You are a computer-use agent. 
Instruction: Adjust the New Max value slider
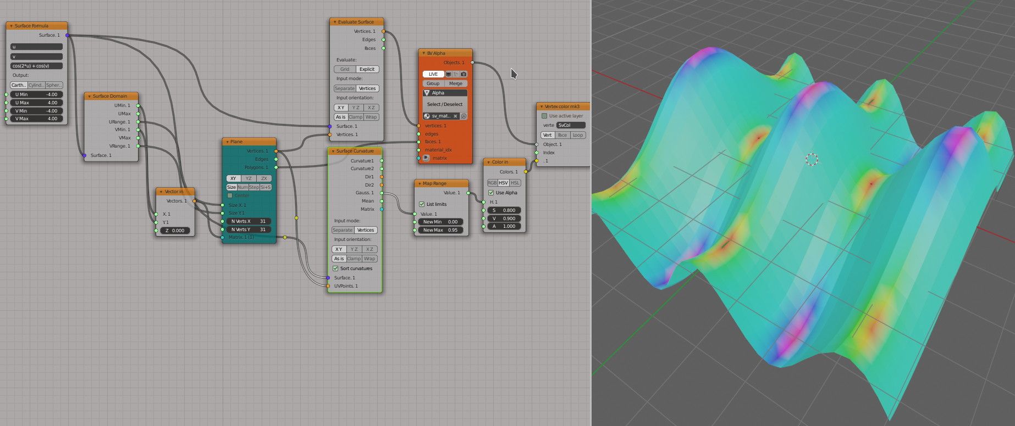click(441, 230)
